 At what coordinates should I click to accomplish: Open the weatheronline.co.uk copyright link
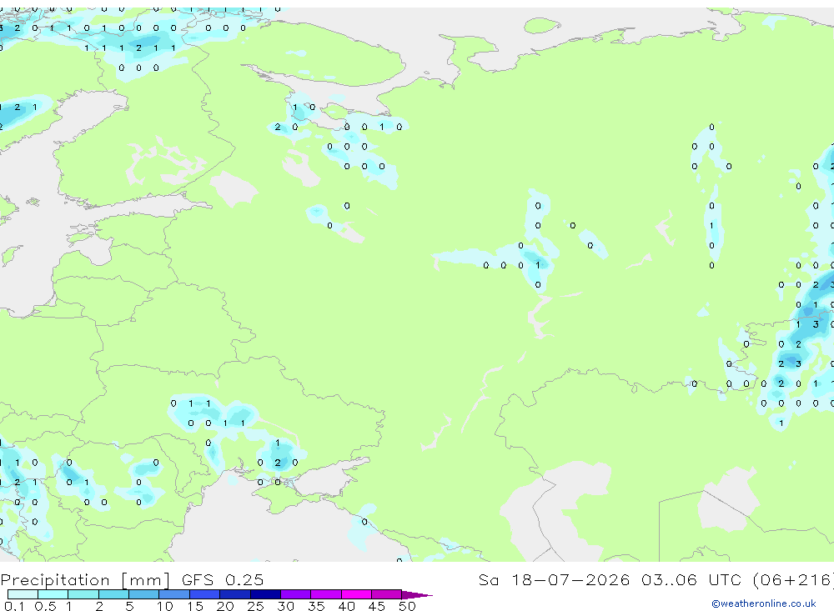(x=764, y=603)
